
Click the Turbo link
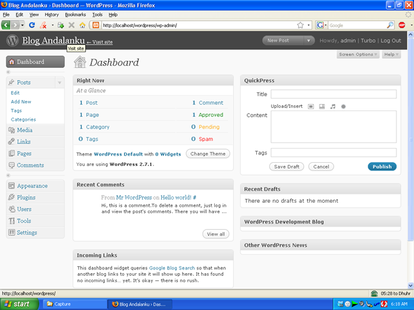tap(368, 41)
